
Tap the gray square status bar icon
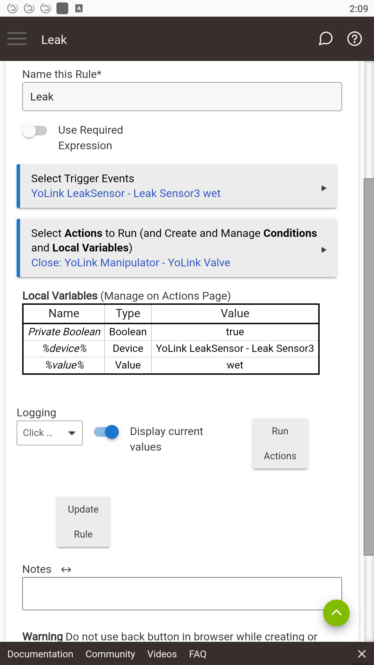click(x=62, y=8)
